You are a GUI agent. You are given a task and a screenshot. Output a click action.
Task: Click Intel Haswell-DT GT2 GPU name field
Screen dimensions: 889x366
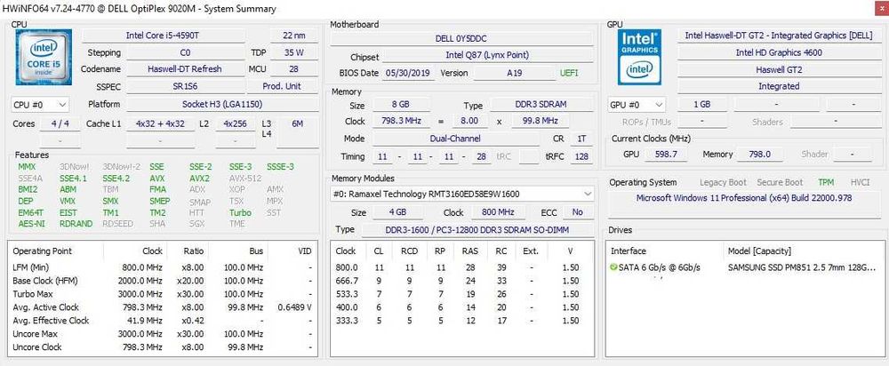pos(779,36)
